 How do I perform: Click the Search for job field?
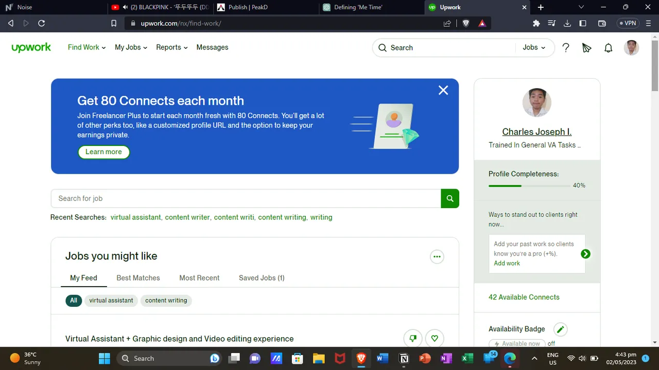(x=246, y=198)
